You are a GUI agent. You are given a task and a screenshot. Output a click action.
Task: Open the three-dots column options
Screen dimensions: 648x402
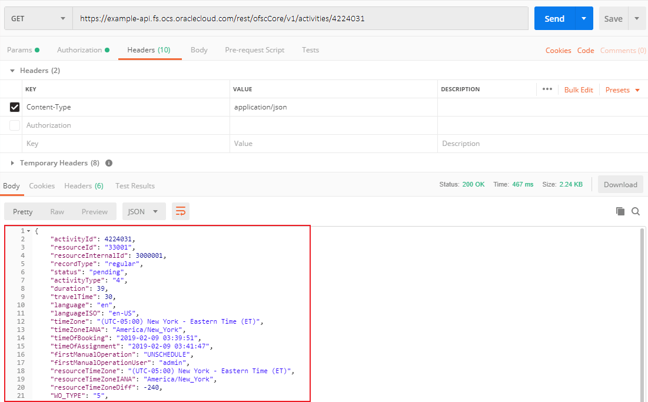pos(547,89)
